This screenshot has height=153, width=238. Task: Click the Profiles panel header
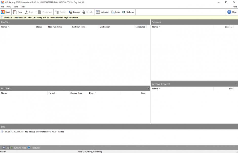tap(75, 22)
